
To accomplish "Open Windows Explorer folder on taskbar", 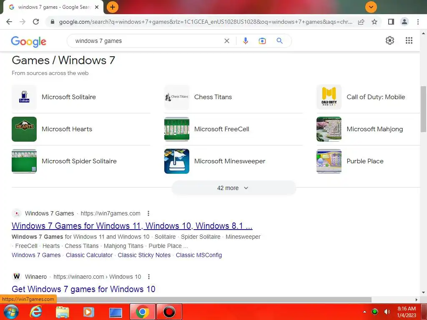I will click(x=63, y=312).
